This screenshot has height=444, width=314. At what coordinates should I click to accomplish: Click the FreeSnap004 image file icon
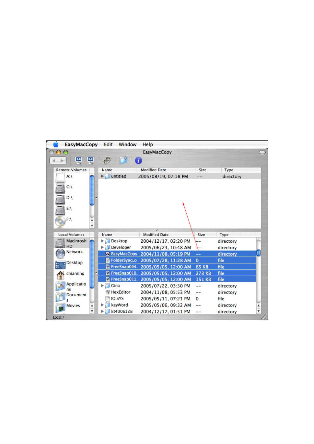coord(108,267)
